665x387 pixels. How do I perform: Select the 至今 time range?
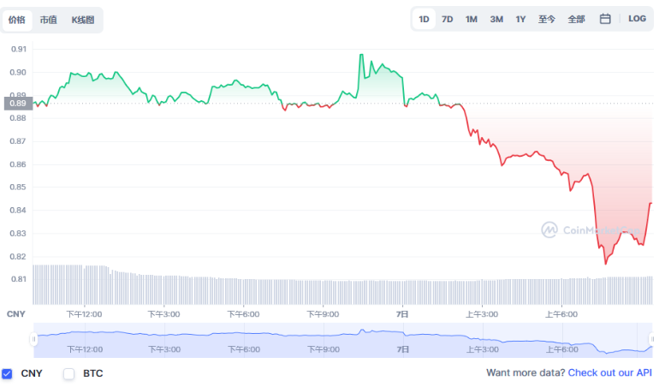point(547,19)
